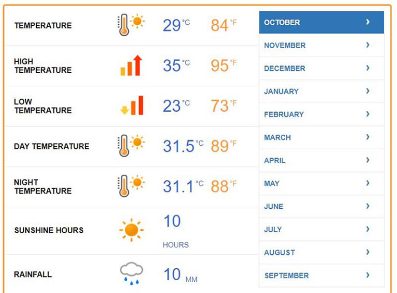Select July in the month list
397x293 pixels.
tap(273, 229)
